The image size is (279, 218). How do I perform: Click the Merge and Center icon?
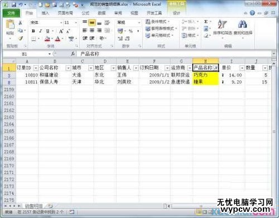107,30
